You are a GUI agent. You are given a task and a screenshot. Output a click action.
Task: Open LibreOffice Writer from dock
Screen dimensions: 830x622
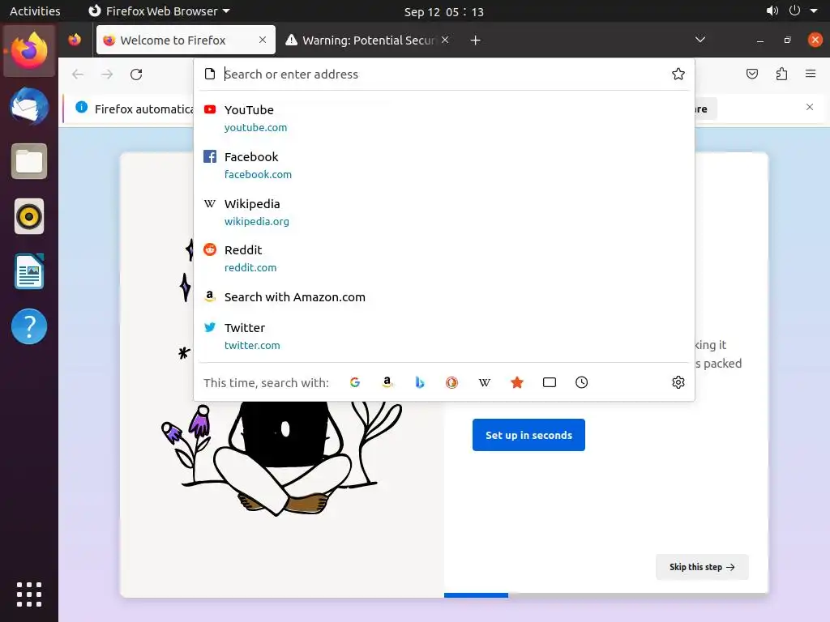pyautogui.click(x=29, y=271)
